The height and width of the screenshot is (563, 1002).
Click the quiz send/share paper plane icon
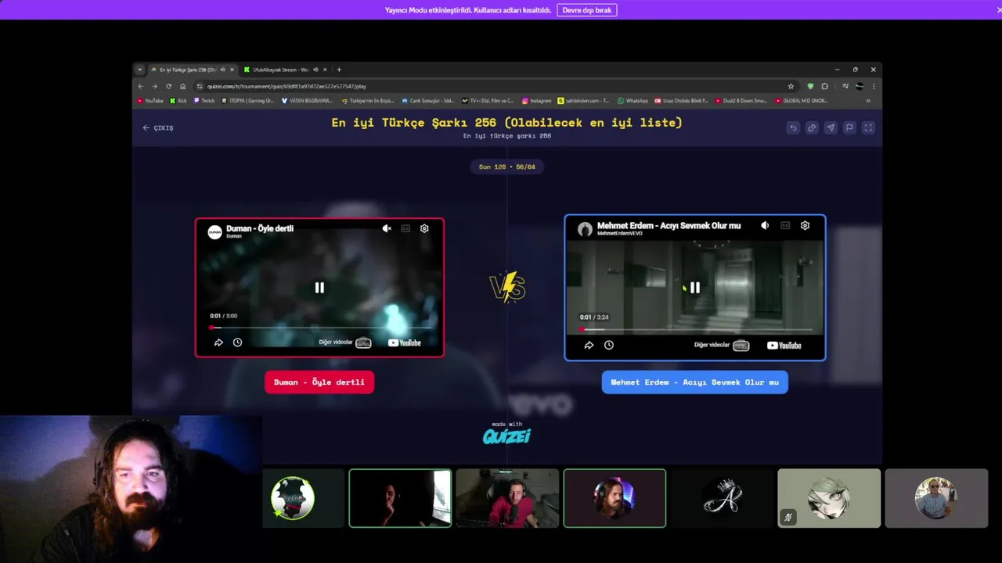831,127
